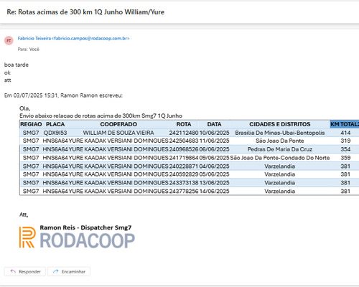Click the 414 km value
The width and height of the screenshot is (359, 287).
[x=345, y=133]
